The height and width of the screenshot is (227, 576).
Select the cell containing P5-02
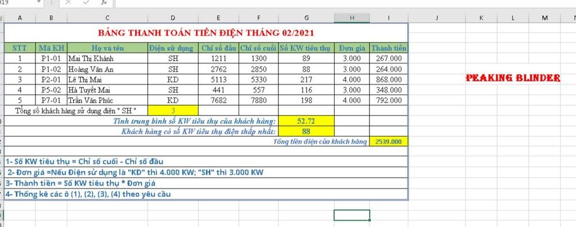tap(51, 90)
